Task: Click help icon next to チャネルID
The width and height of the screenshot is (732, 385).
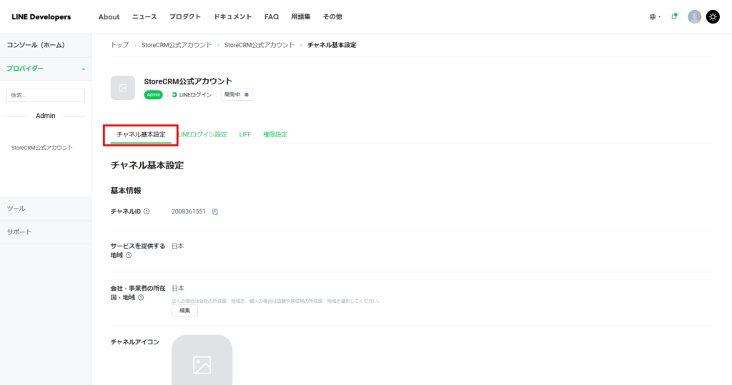Action: pyautogui.click(x=147, y=211)
